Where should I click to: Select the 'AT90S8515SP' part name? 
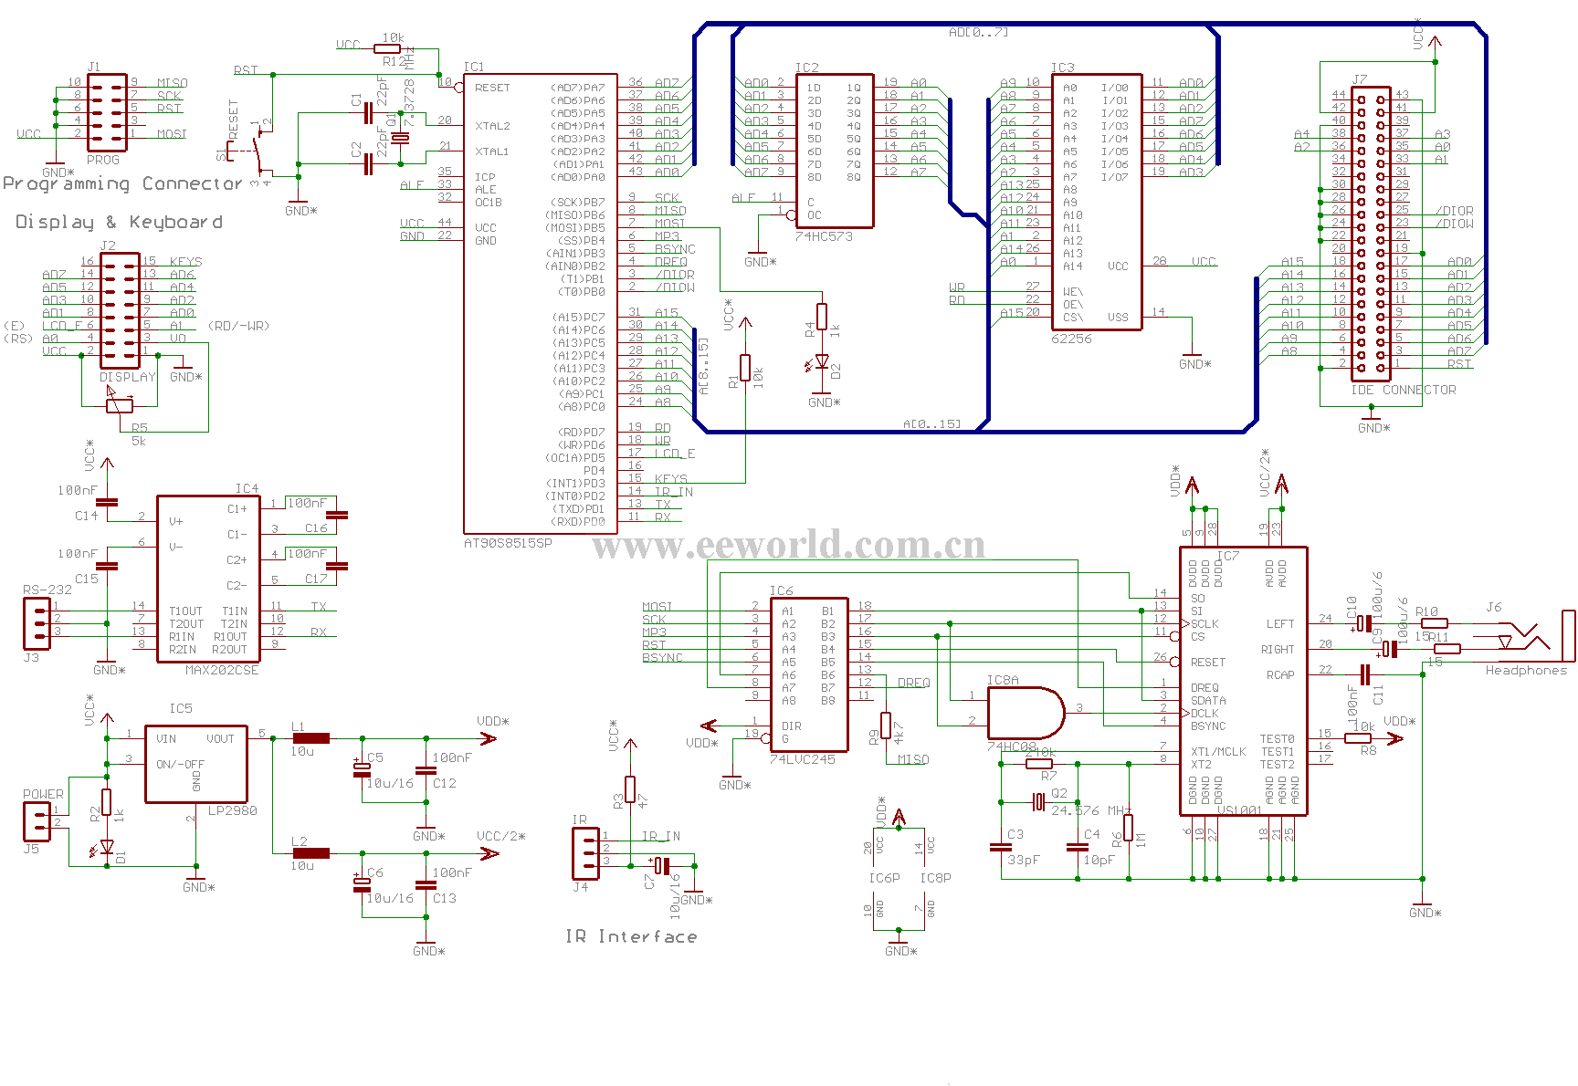coord(508,542)
